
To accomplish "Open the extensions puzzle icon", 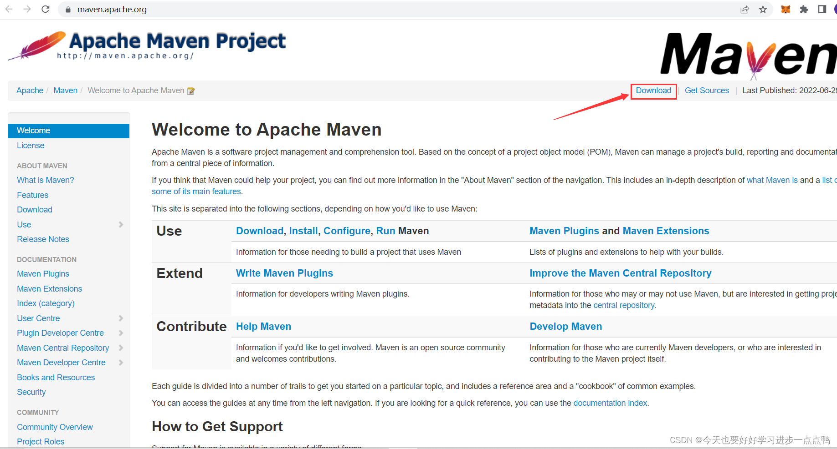I will click(804, 9).
